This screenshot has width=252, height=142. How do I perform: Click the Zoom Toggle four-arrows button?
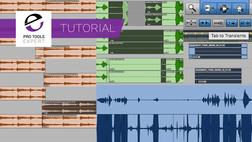pos(191,23)
